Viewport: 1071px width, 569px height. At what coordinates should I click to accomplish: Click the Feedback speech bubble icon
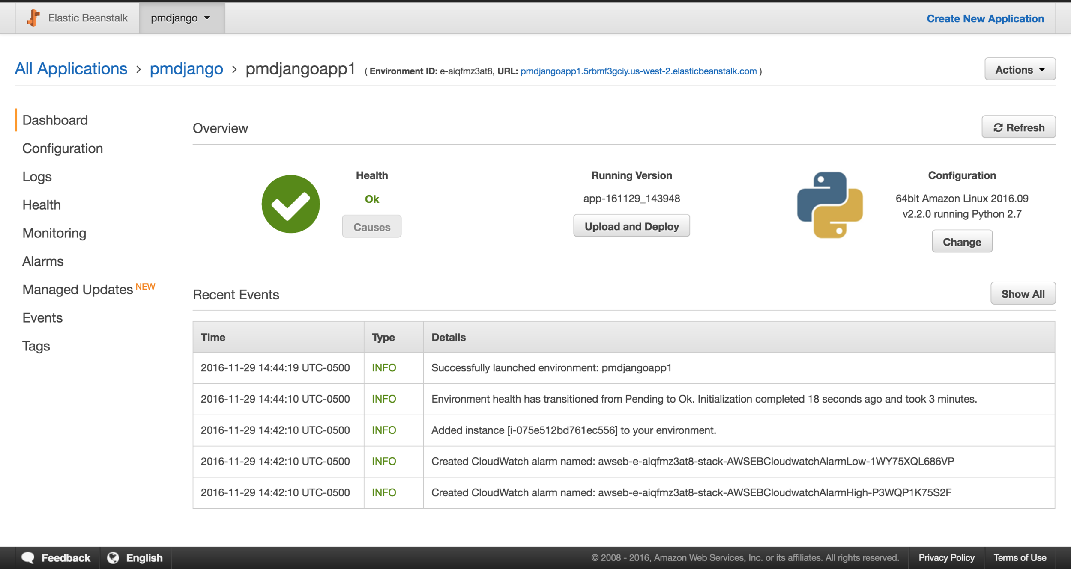pos(28,557)
